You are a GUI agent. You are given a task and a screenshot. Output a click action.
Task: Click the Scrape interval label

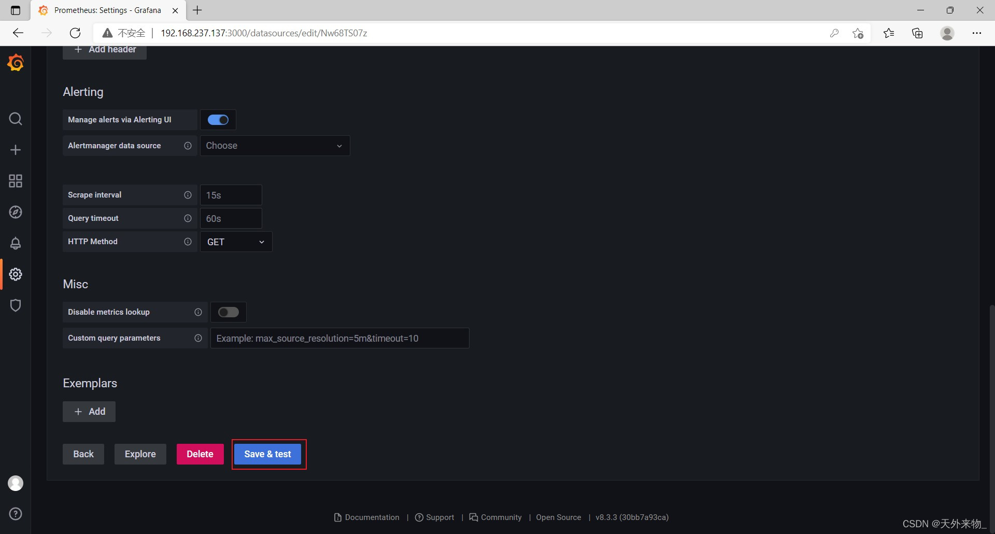[x=95, y=195]
